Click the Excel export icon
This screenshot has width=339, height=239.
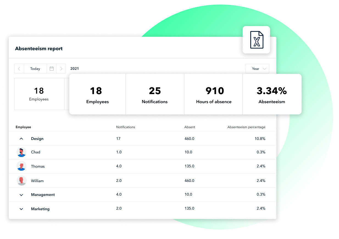pos(256,40)
